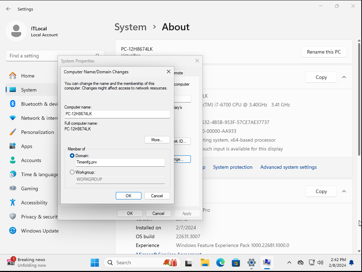
Task: Open the System protection link
Action: pos(233,167)
